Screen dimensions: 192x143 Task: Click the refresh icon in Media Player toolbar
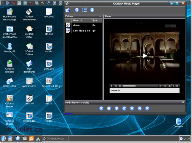[x=77, y=10]
